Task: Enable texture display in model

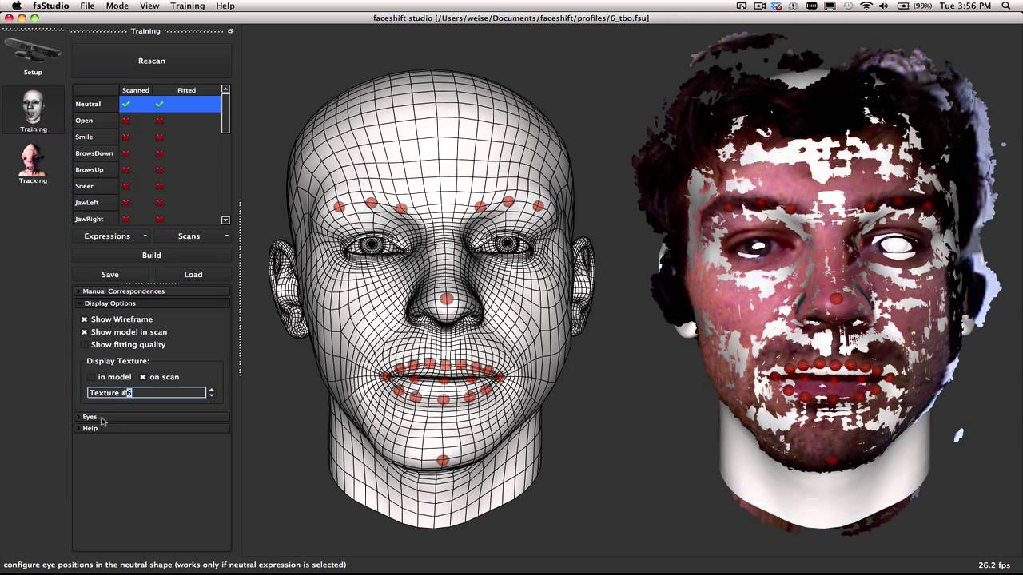Action: 91,377
